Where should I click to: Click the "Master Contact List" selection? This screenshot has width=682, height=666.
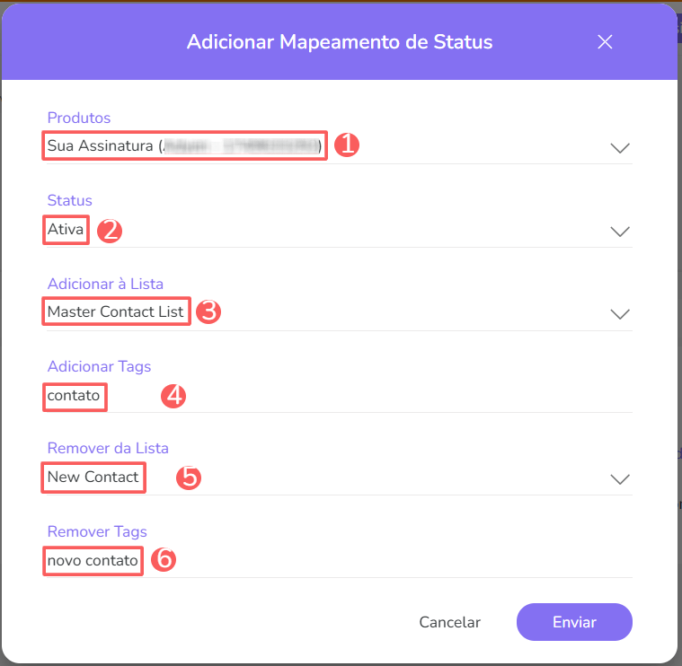point(116,312)
